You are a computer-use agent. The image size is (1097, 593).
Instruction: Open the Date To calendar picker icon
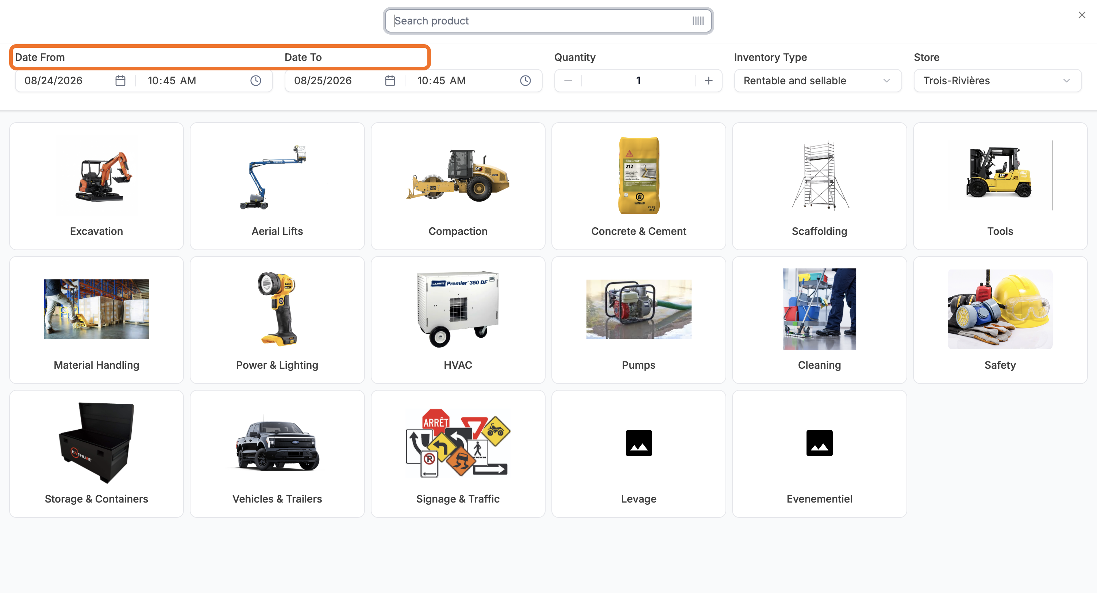point(390,81)
